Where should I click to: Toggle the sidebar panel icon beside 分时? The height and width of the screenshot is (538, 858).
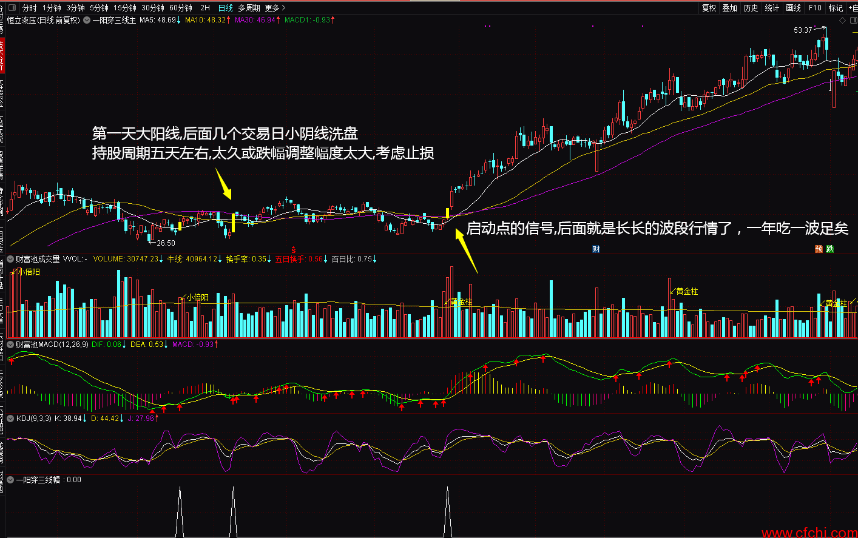[14, 8]
